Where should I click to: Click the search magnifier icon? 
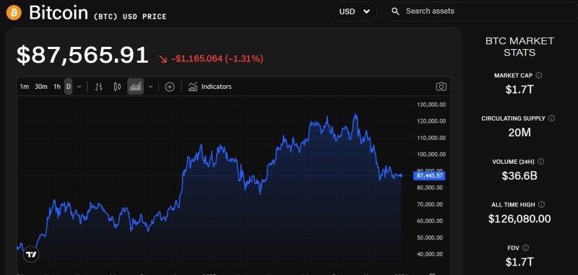pyautogui.click(x=395, y=12)
